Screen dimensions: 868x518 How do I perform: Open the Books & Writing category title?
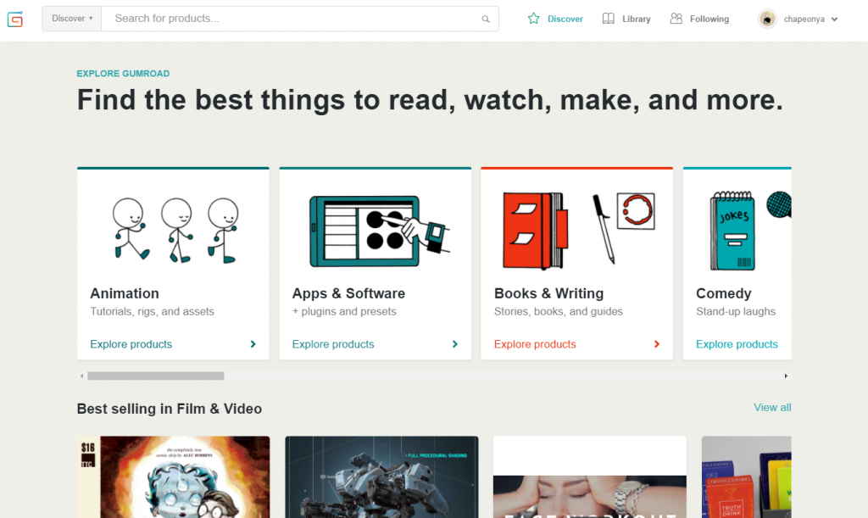549,293
